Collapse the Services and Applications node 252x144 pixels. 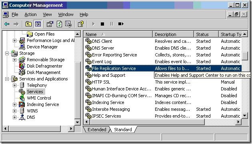(x=7, y=79)
